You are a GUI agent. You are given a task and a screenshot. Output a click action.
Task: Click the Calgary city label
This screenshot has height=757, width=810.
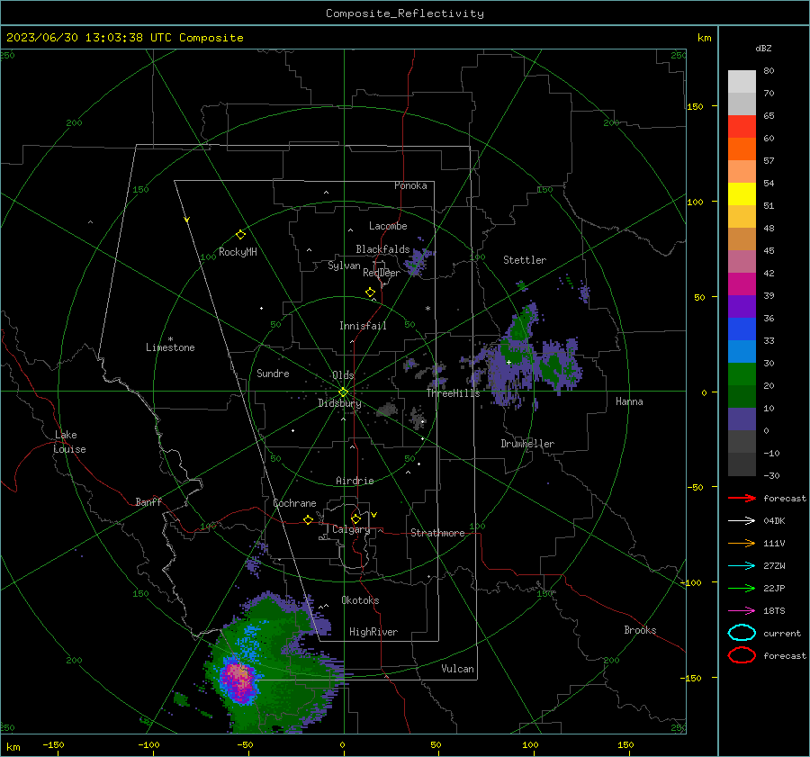(351, 529)
